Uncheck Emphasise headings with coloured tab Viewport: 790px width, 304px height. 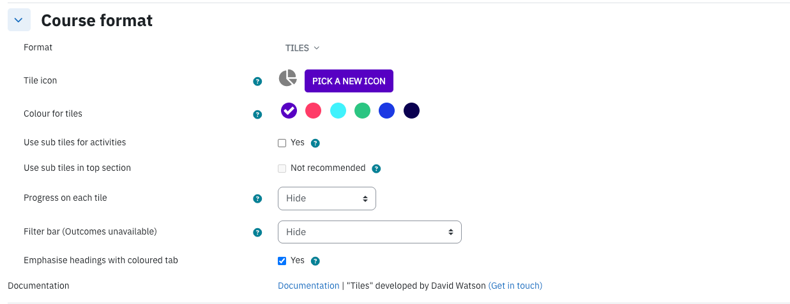pos(282,261)
